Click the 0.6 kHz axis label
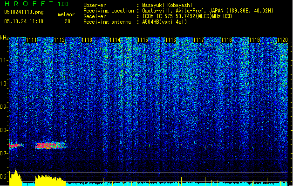Image resolution: width=293 pixels, height=186 pixels. pyautogui.click(x=4, y=177)
